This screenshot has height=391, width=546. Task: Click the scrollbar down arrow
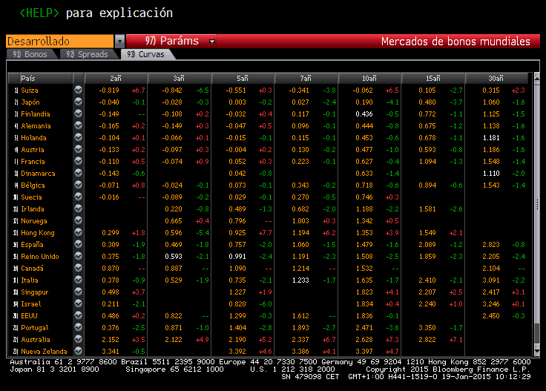point(536,352)
